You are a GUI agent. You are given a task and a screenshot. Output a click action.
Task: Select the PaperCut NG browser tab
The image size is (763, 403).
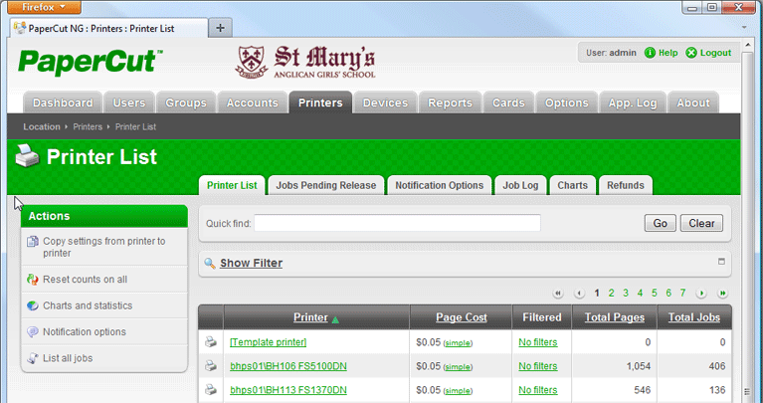[109, 28]
